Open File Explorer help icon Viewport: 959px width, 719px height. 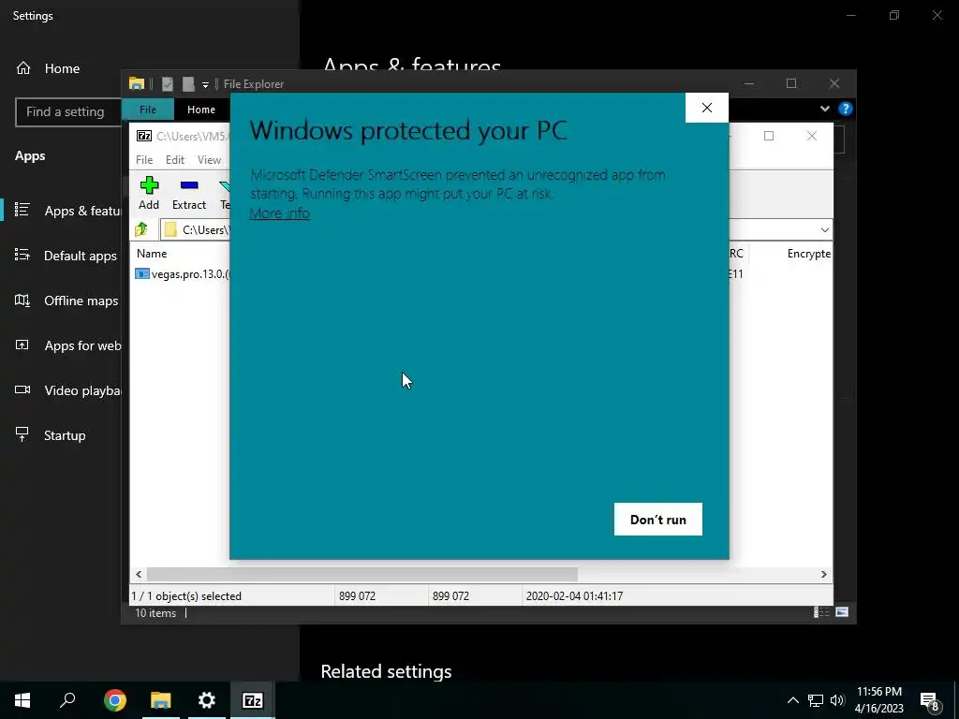(846, 109)
